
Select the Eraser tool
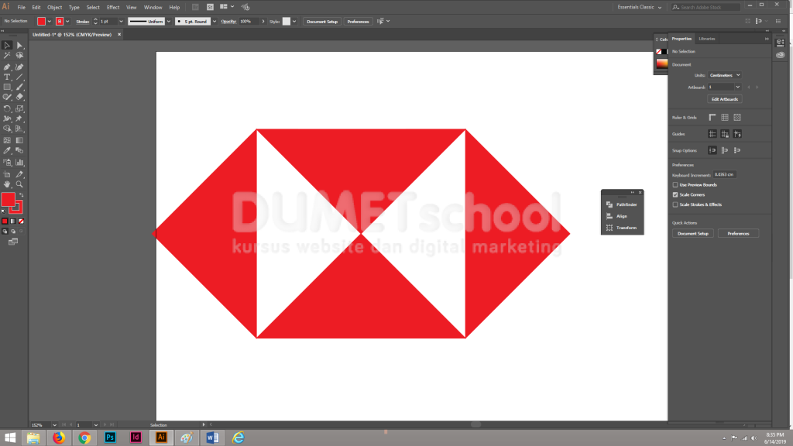[x=19, y=97]
